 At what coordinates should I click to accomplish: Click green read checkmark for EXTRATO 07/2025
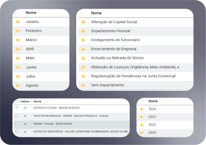tap(25, 108)
